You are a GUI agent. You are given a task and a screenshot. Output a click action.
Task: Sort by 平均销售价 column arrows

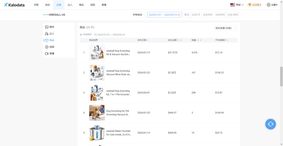click(x=227, y=40)
